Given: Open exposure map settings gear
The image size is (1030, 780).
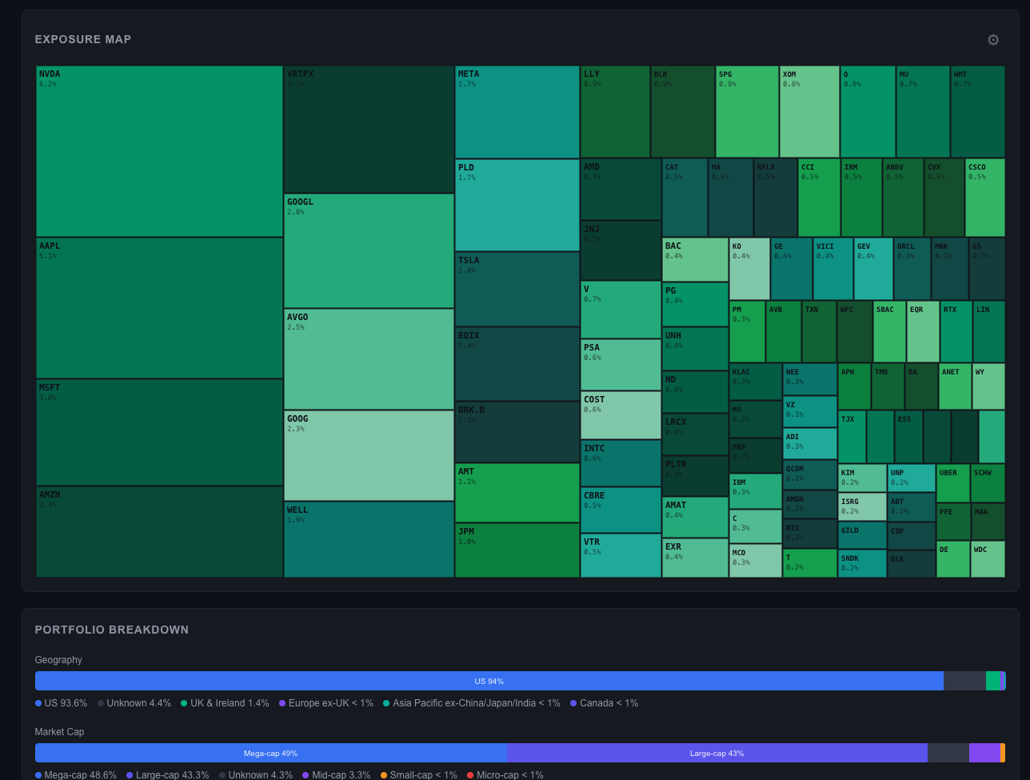Looking at the screenshot, I should (993, 40).
